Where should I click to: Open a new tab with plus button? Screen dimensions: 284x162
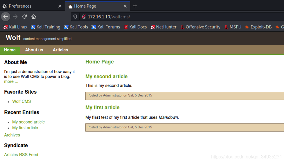coord(135,6)
